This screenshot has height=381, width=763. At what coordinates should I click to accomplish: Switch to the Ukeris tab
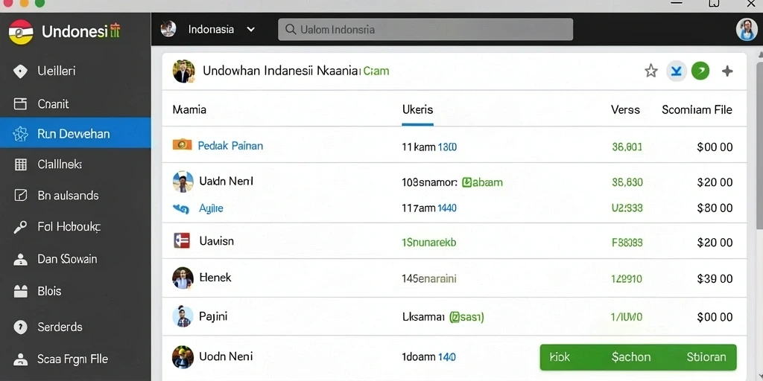click(417, 110)
